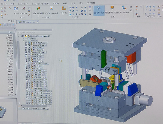This screenshot has width=163, height=124.
Task: Collapse the 0848-400-open.asm tree node
Action: 21,36
